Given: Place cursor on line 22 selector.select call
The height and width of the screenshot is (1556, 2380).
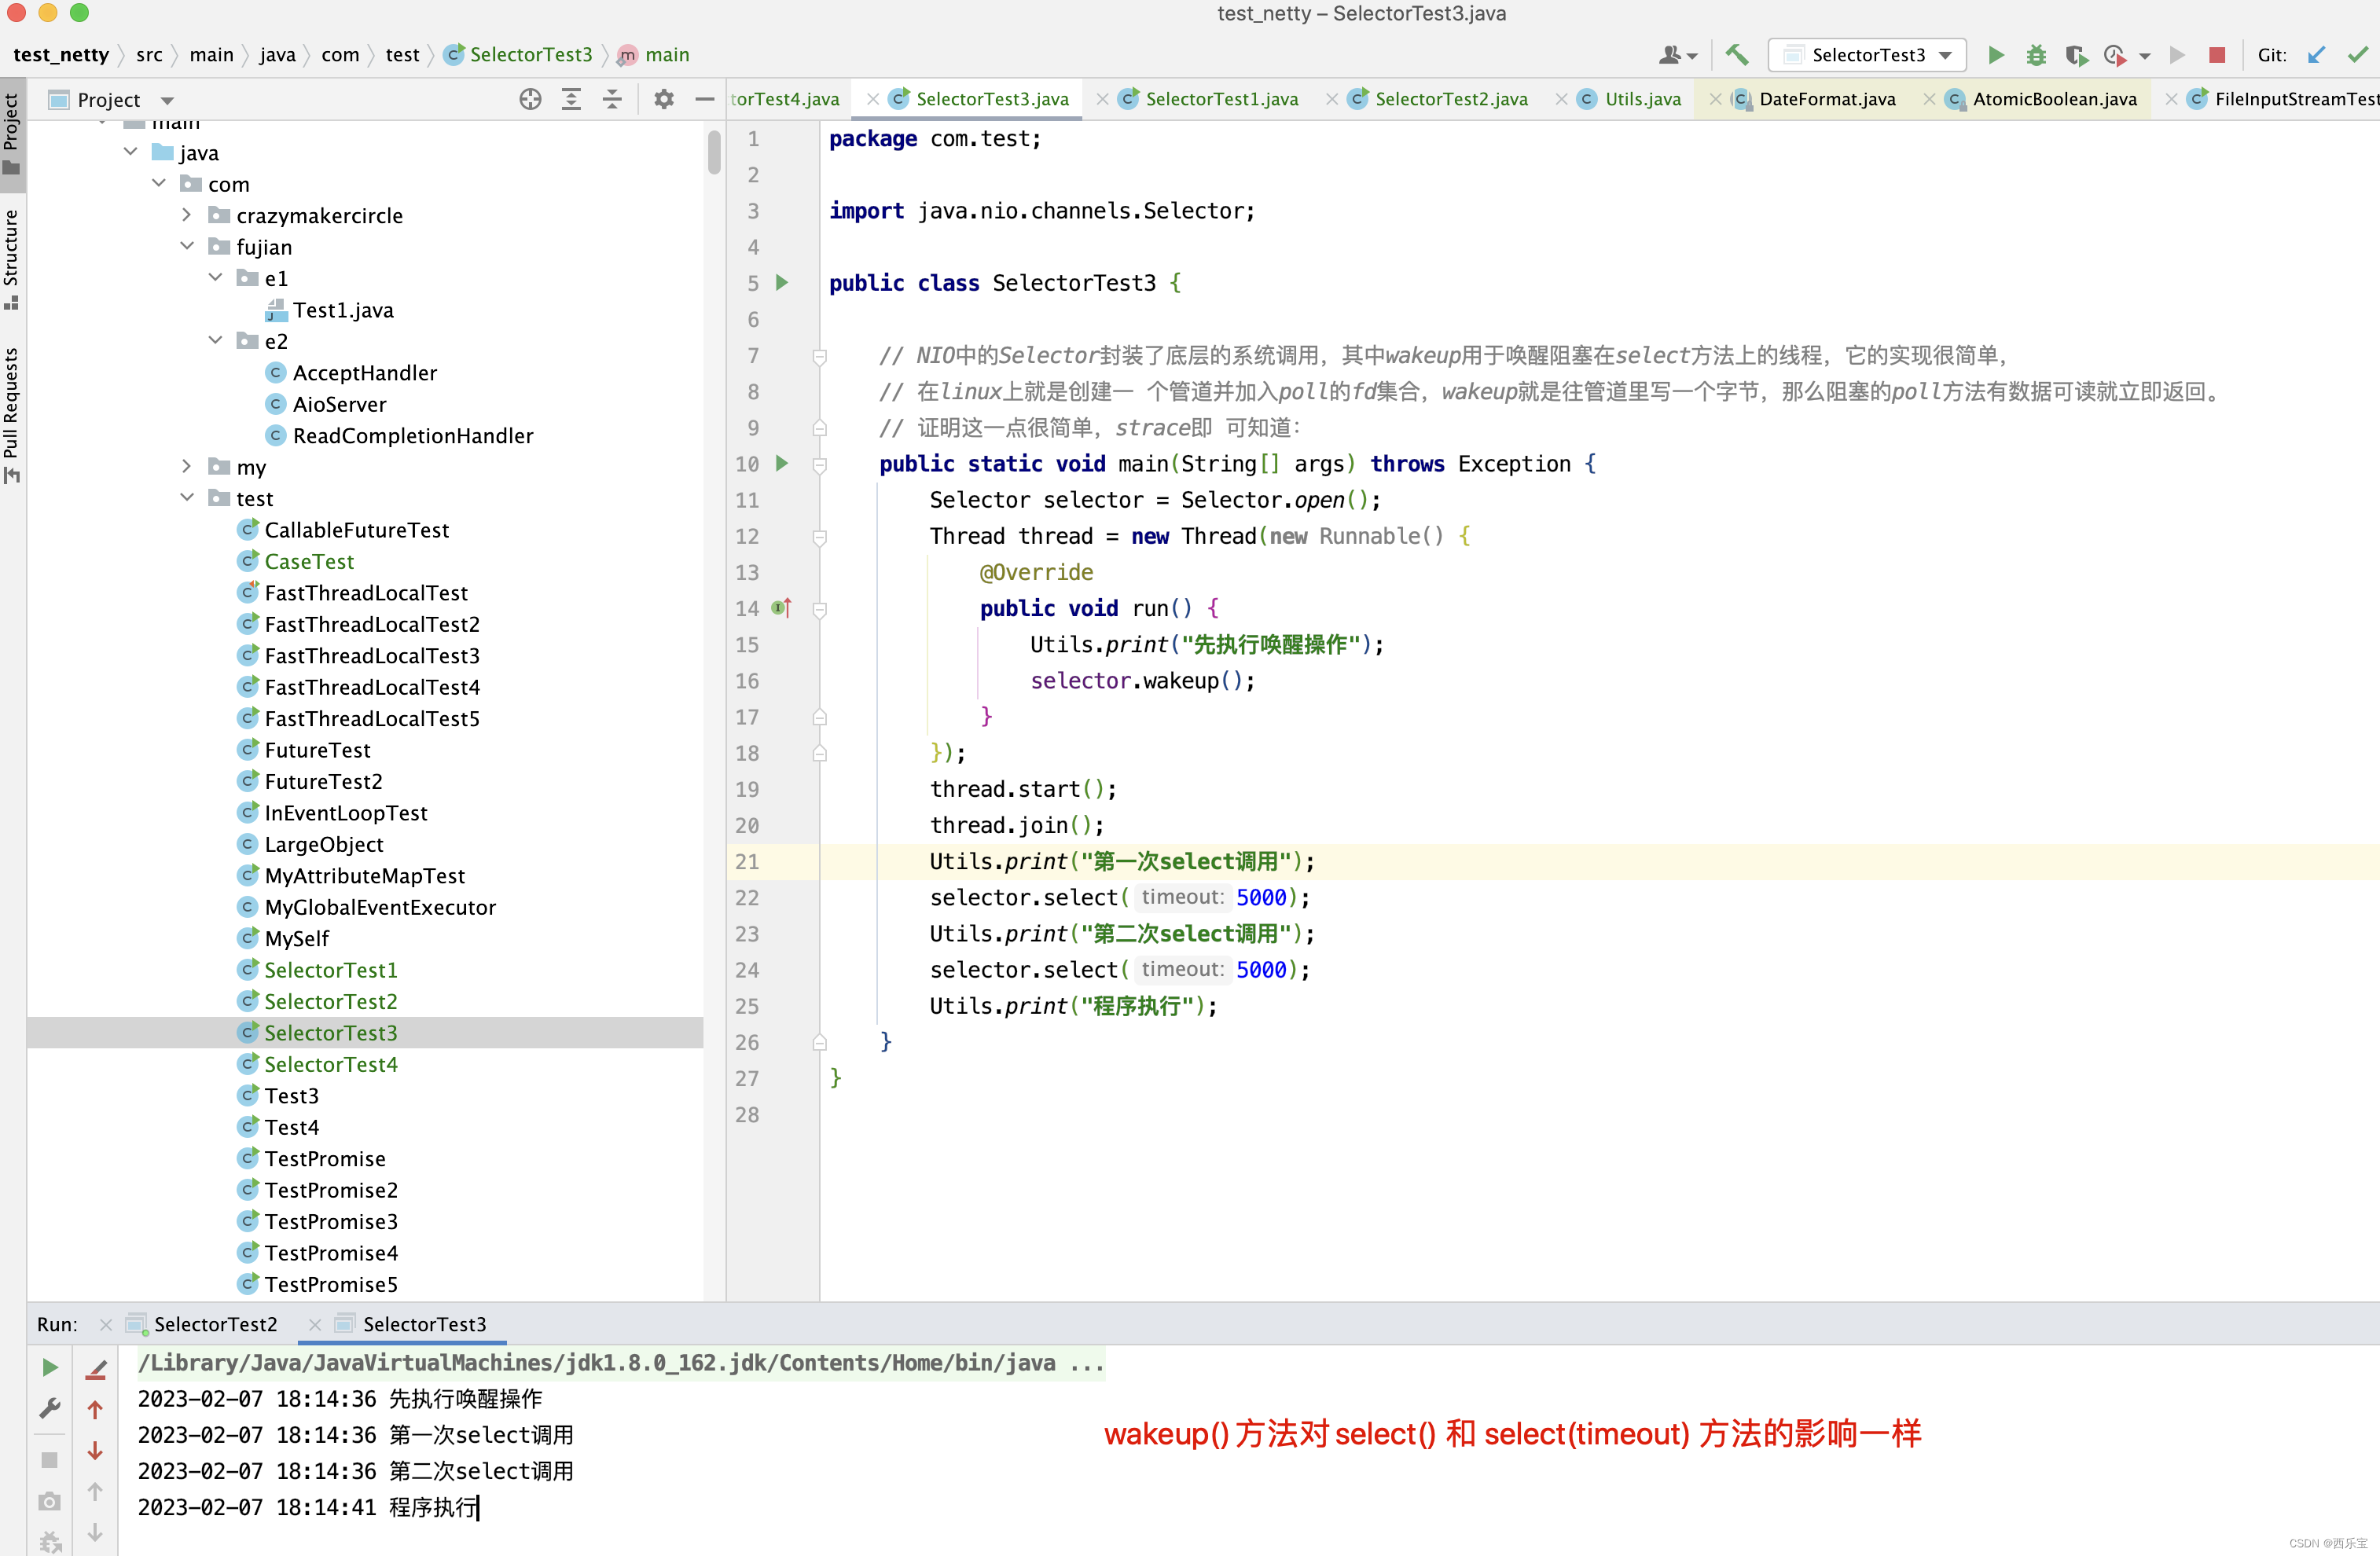Looking at the screenshot, I should pos(1120,897).
